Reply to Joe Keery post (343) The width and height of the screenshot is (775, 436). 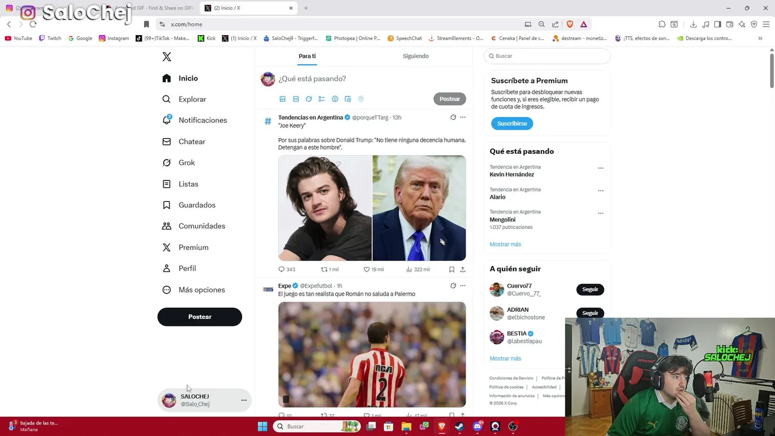click(x=287, y=269)
